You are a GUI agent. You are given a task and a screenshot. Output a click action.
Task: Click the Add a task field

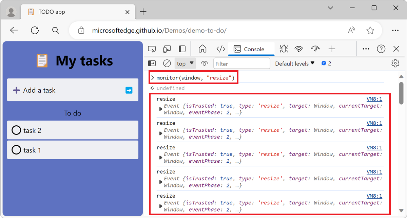point(73,90)
